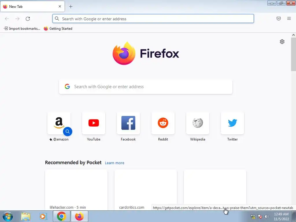Click the vertical scrollbar thumb
This screenshot has height=222, width=296.
coord(293,54)
